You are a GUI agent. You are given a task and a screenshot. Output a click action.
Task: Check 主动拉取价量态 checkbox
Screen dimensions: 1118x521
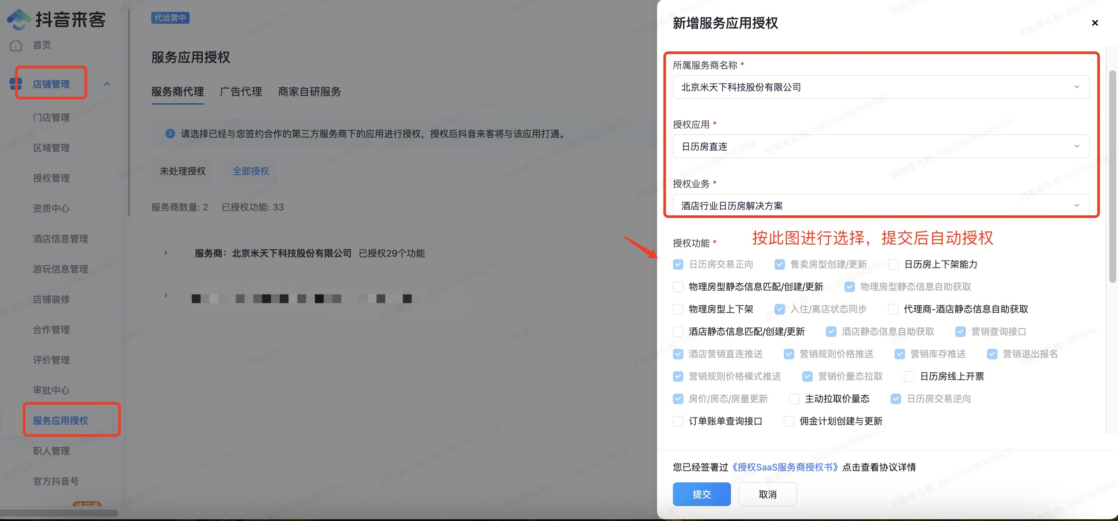click(794, 399)
